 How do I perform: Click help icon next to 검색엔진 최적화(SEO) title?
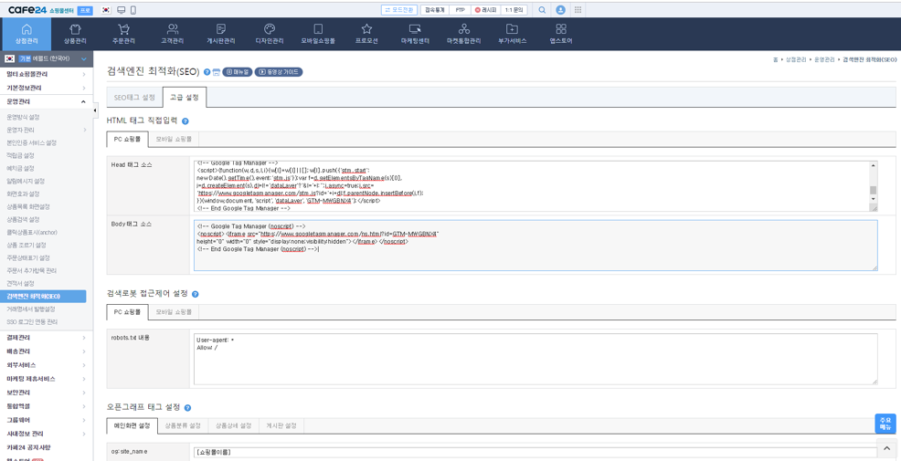tap(207, 72)
